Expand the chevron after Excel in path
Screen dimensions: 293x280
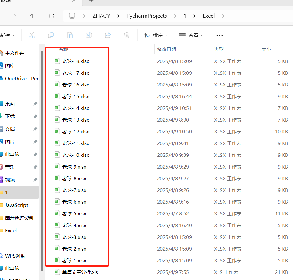223,16
